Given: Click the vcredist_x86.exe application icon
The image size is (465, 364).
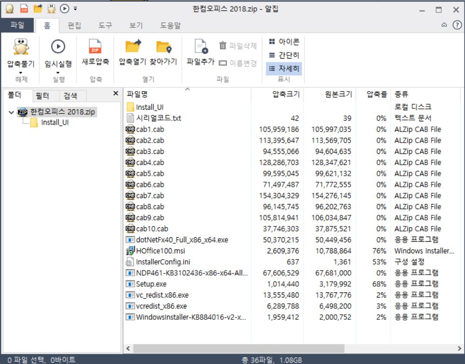Looking at the screenshot, I should pyautogui.click(x=130, y=306).
